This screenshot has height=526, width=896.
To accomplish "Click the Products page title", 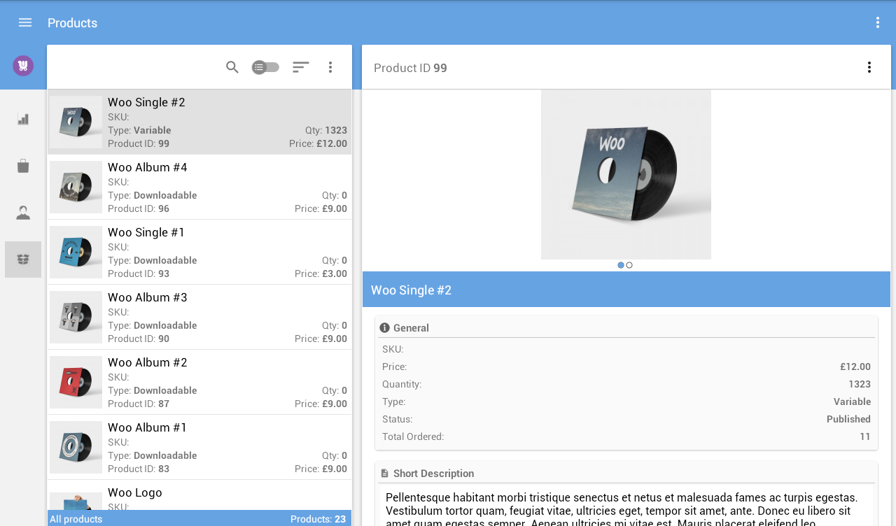I will 73,23.
